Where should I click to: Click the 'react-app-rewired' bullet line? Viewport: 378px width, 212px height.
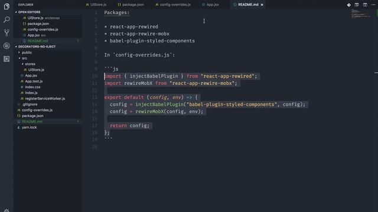(x=134, y=26)
